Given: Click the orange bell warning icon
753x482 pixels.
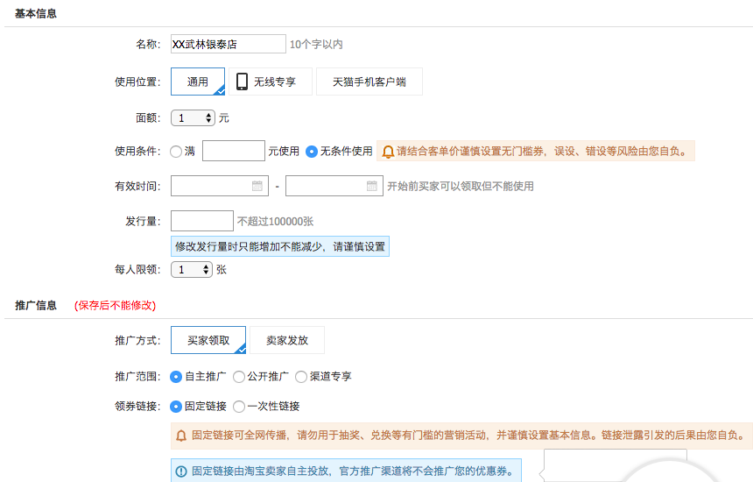Looking at the screenshot, I should coord(387,152).
